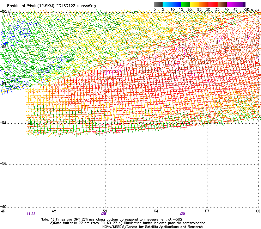
Task: Select the yellow 20-25 knots legend segment
Action: tap(195, 4)
